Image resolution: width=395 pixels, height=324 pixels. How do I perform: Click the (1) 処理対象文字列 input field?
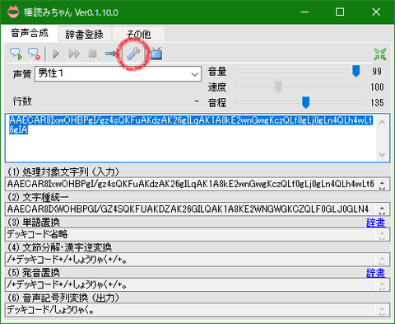point(197,184)
